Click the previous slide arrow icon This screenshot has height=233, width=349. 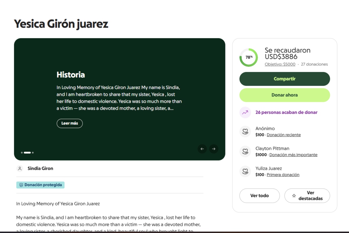202,149
